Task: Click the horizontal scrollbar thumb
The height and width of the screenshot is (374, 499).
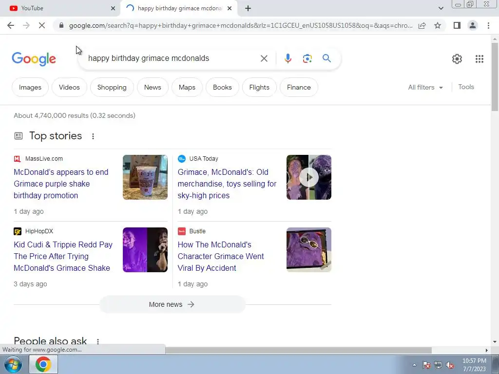Action: (x=299, y=350)
